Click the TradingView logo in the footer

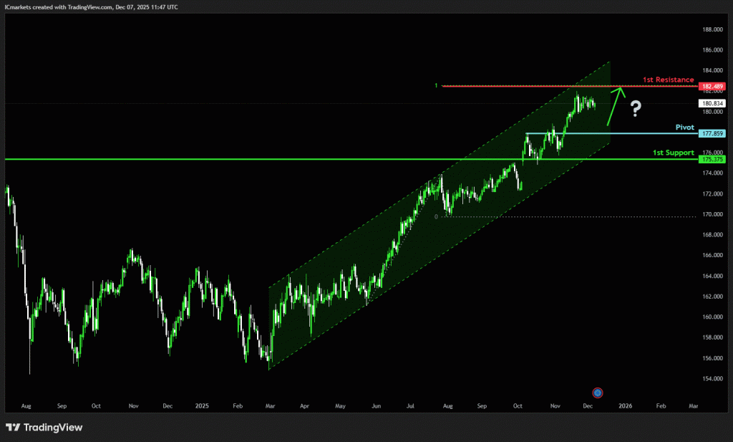[x=44, y=428]
